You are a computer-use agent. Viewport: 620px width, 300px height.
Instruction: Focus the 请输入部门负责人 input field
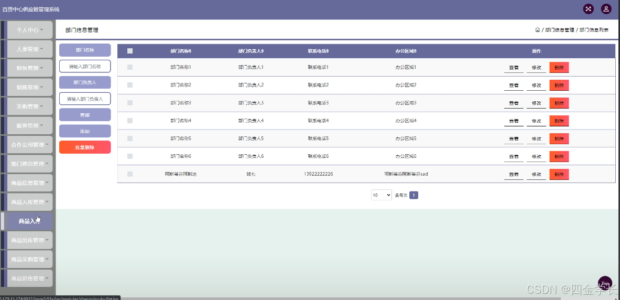[x=85, y=99]
